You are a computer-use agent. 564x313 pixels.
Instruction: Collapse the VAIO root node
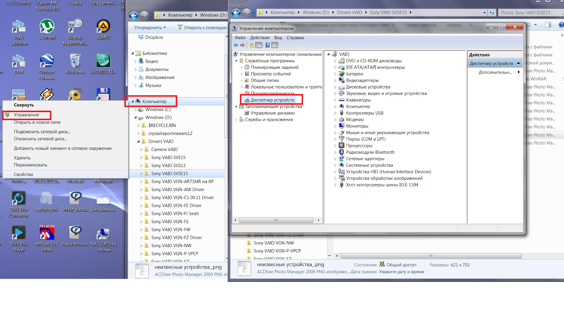pos(329,54)
